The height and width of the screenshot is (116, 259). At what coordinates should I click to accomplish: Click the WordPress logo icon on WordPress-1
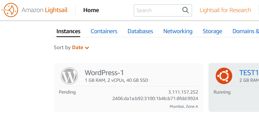(69, 76)
